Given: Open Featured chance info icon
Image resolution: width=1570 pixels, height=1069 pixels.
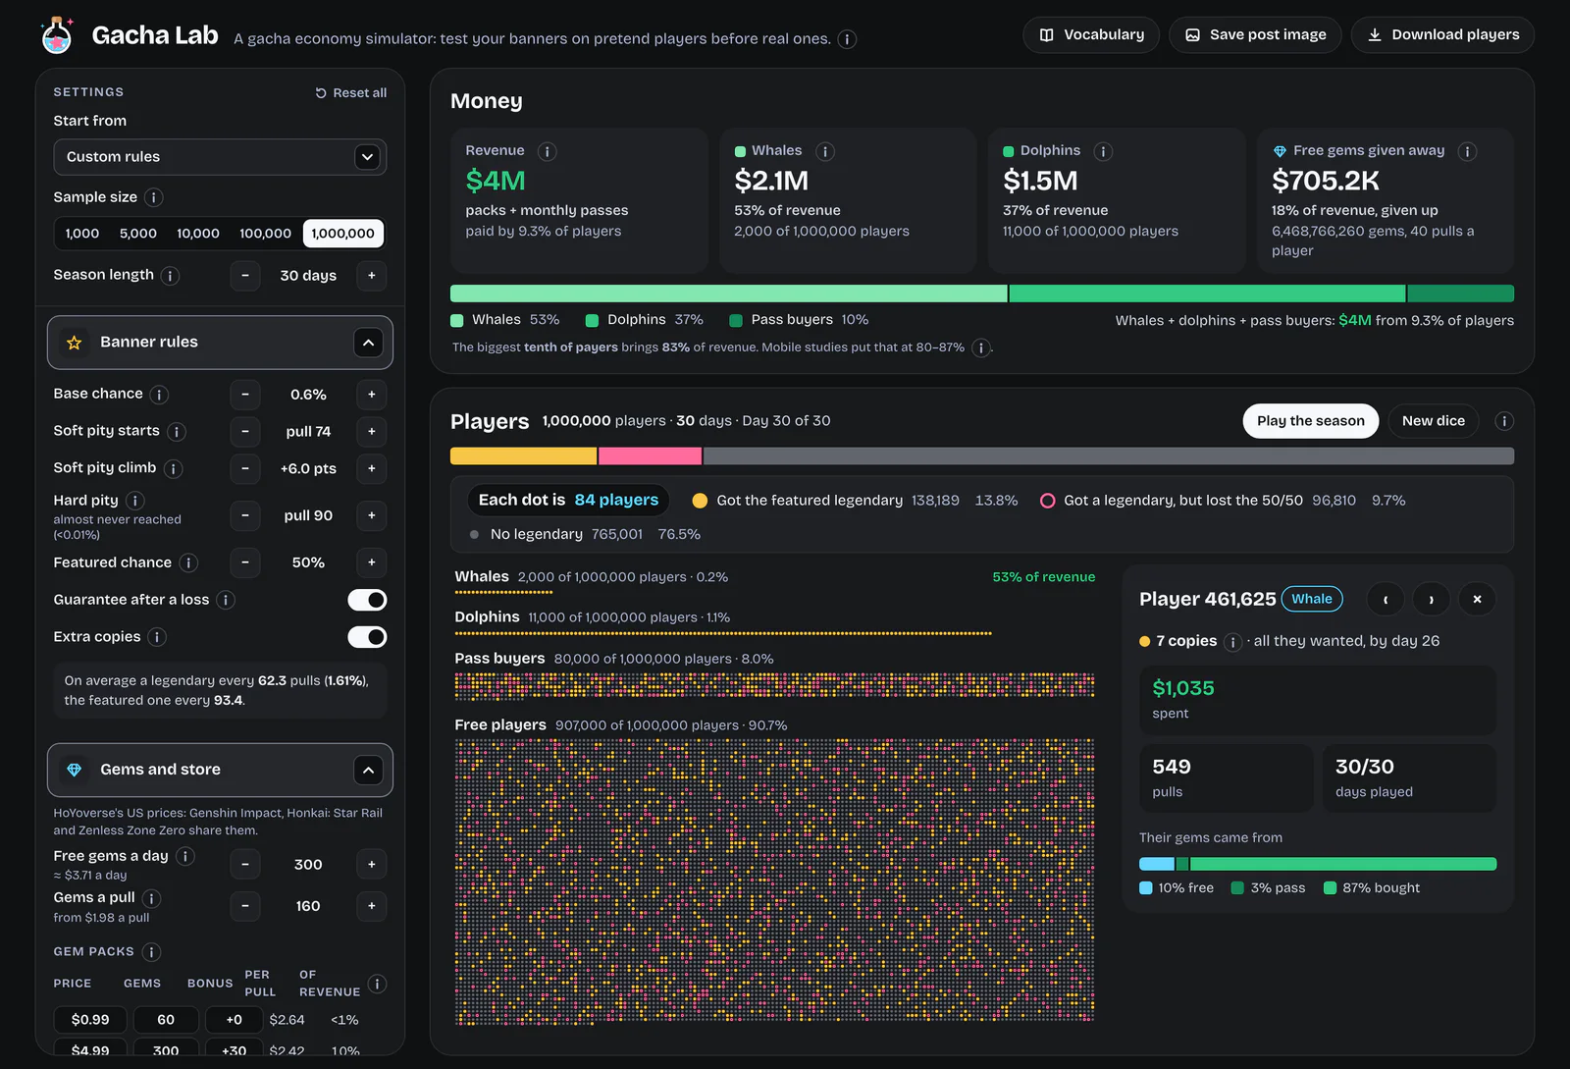Looking at the screenshot, I should coord(188,563).
